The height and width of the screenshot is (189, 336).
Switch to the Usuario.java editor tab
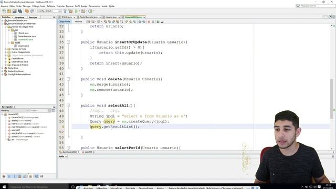coord(111,17)
